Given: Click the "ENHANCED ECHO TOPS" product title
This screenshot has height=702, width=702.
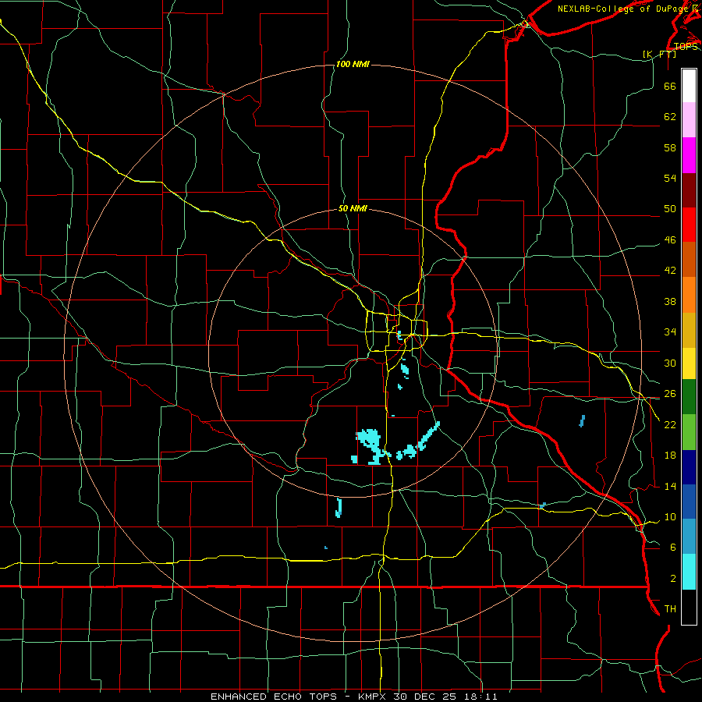Looking at the screenshot, I should pyautogui.click(x=274, y=697).
